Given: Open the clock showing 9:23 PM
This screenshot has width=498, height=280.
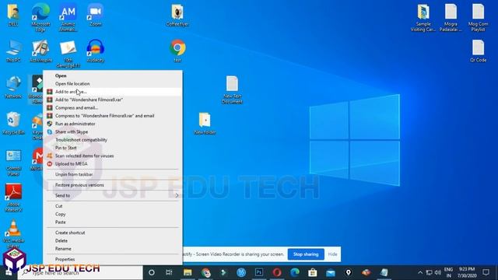Looking at the screenshot, I should [x=467, y=272].
